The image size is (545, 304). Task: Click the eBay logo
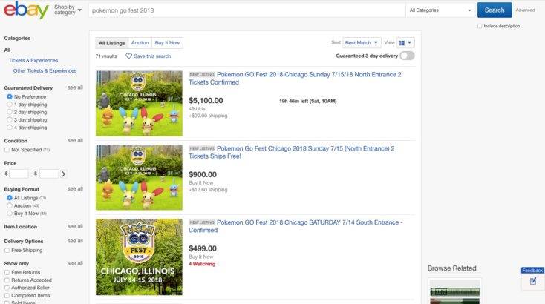26,10
